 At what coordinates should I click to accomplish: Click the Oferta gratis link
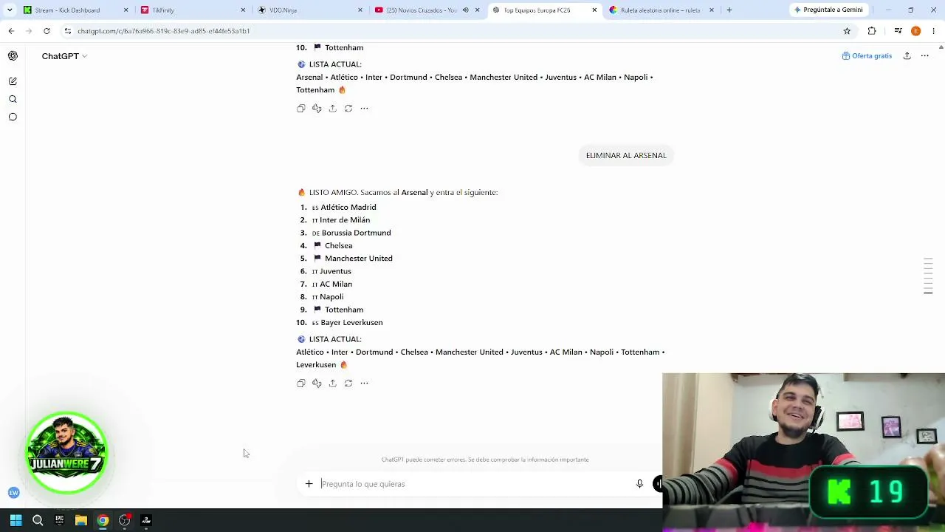coord(867,56)
